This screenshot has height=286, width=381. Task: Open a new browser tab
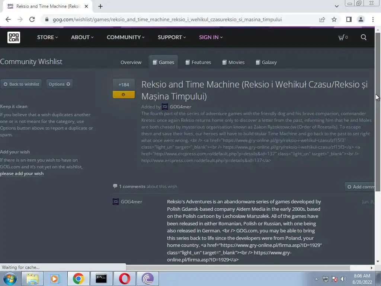[x=100, y=6]
